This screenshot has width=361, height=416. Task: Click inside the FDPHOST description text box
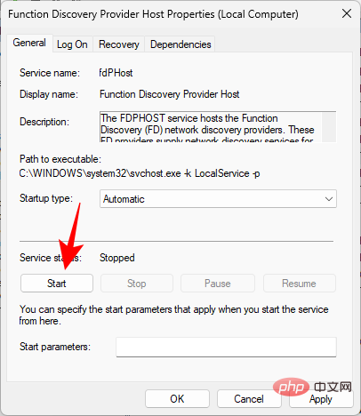click(211, 127)
